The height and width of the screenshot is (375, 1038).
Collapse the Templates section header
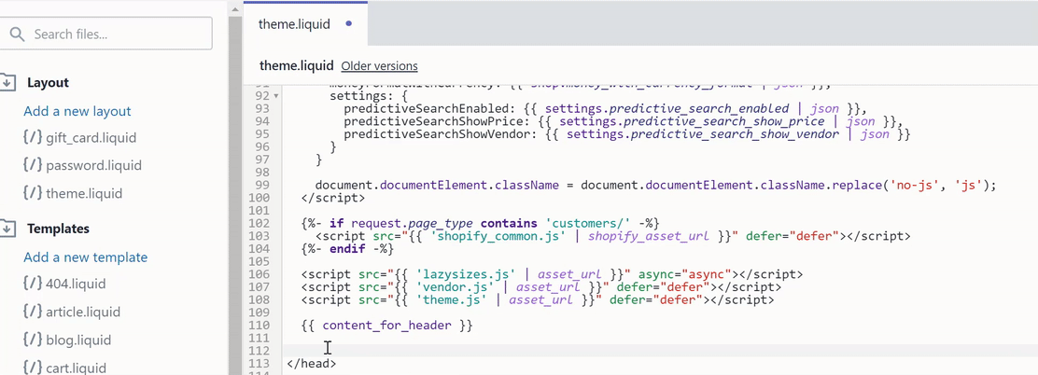(x=58, y=229)
